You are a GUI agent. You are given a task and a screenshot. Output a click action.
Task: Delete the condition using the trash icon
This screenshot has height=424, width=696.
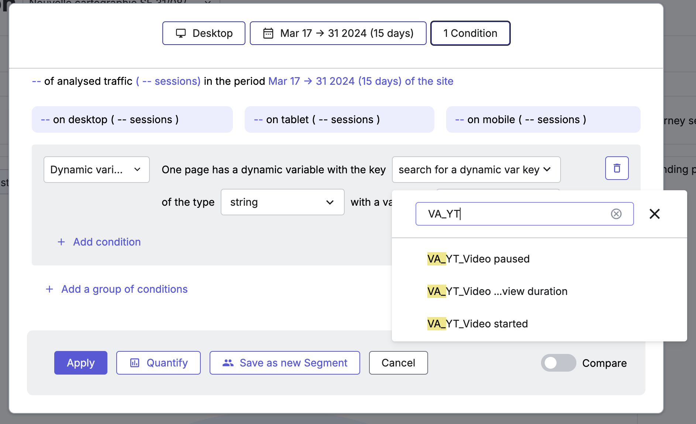(617, 168)
